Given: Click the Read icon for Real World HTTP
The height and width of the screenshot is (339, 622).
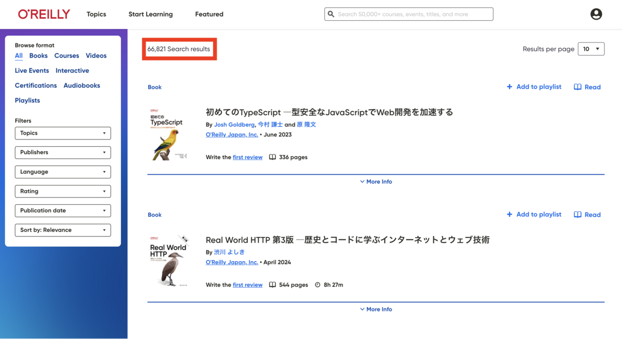Looking at the screenshot, I should [577, 214].
